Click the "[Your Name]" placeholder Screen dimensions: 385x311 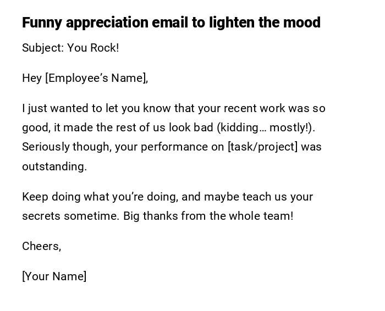pos(54,276)
